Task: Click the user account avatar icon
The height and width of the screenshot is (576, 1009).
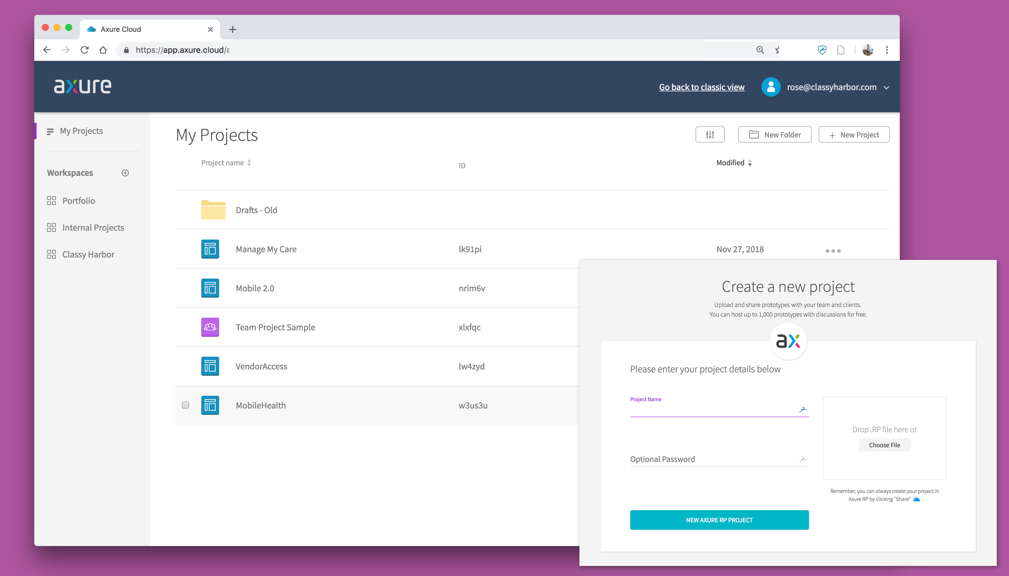Action: pos(770,87)
